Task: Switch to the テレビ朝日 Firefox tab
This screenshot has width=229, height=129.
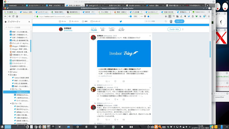Action: tap(105, 12)
